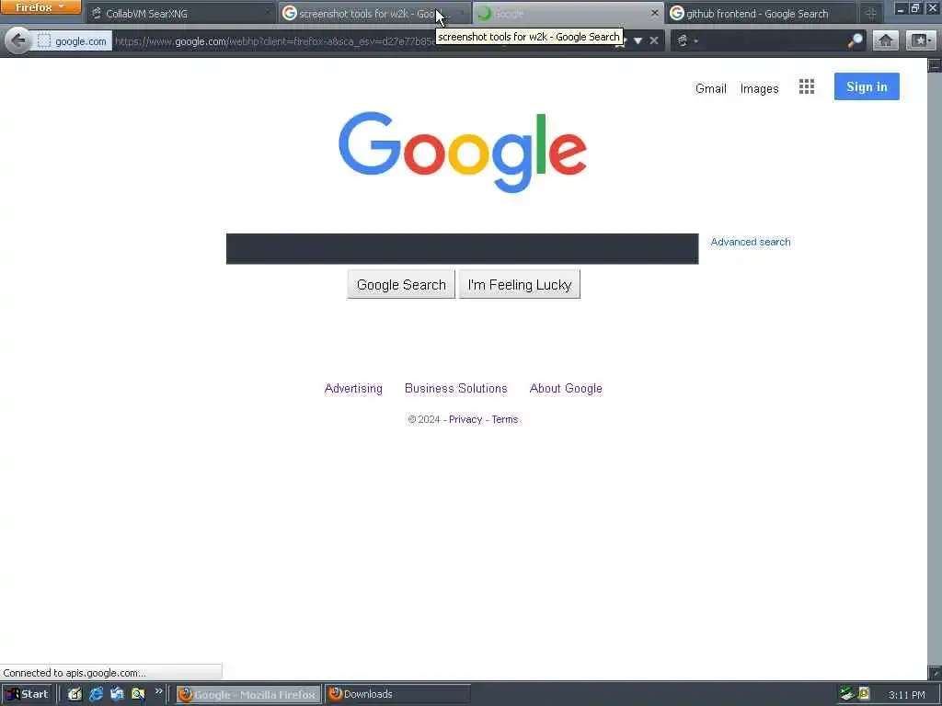Open the bookmarks menu button
The height and width of the screenshot is (706, 942).
click(920, 40)
